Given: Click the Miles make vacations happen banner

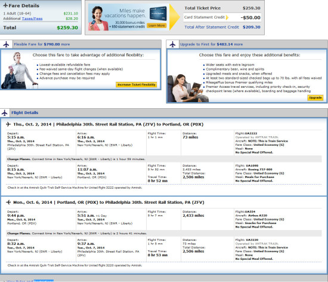Looking at the screenshot, I should (x=128, y=17).
